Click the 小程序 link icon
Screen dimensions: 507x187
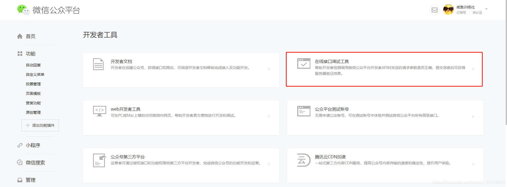[20, 145]
